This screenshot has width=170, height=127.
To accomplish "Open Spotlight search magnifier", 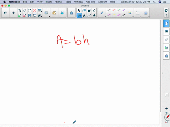I will [154, 2].
